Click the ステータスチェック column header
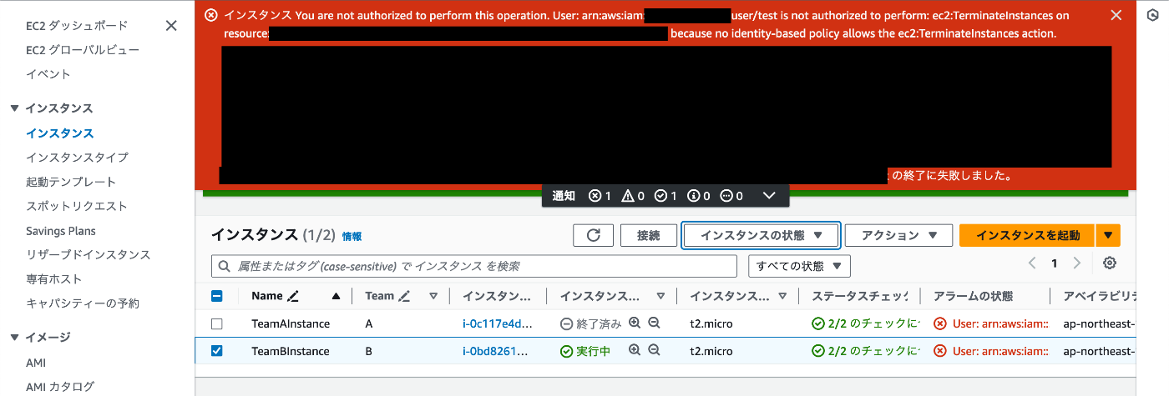This screenshot has height=396, width=1169. click(x=859, y=296)
